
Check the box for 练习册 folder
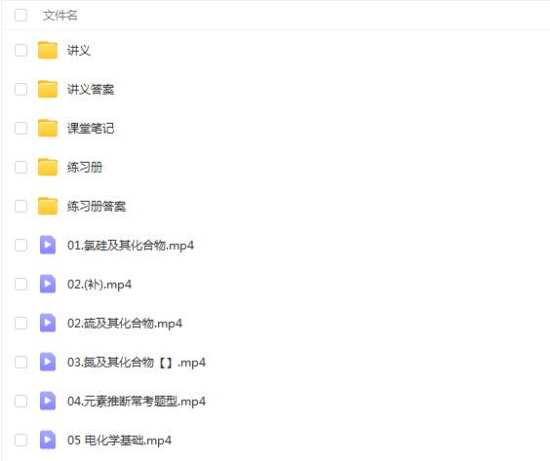(x=21, y=167)
